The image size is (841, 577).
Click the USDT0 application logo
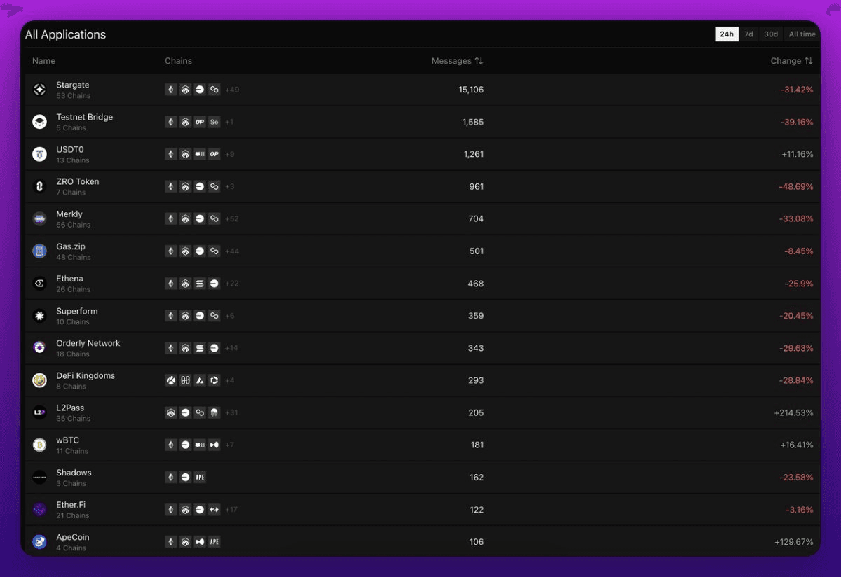click(39, 154)
